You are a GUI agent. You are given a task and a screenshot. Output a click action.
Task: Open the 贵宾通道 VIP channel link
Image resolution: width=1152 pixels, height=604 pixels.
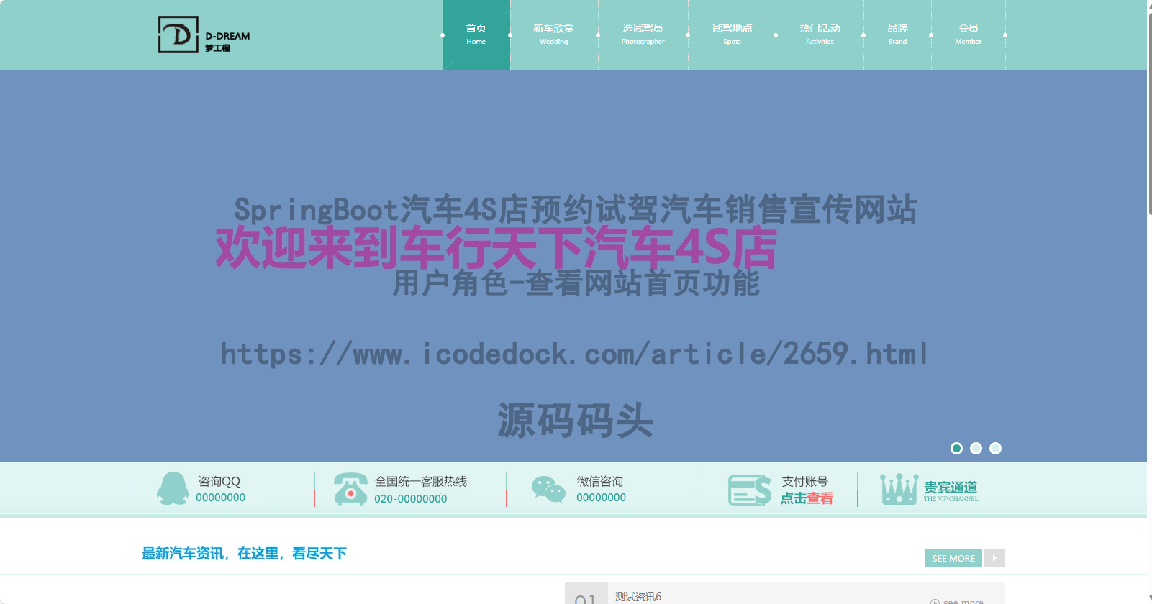pos(951,490)
